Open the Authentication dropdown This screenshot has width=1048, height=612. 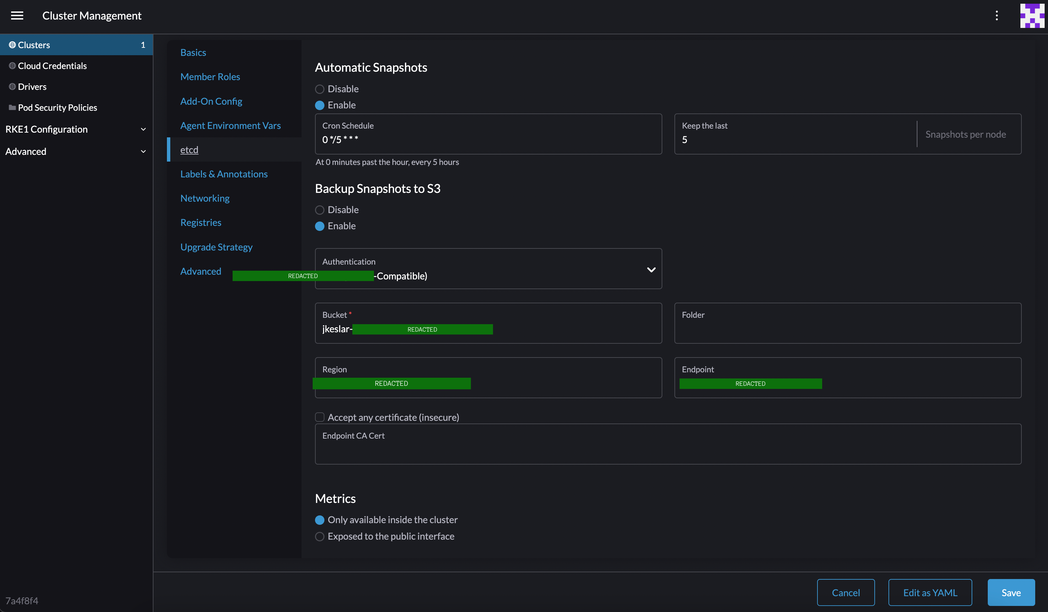(651, 270)
